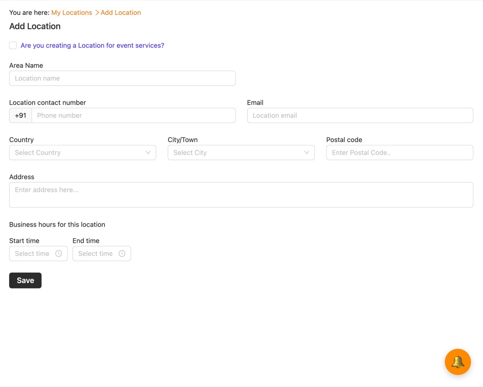Focus the Phone number input field
The height and width of the screenshot is (387, 483).
pyautogui.click(x=133, y=116)
